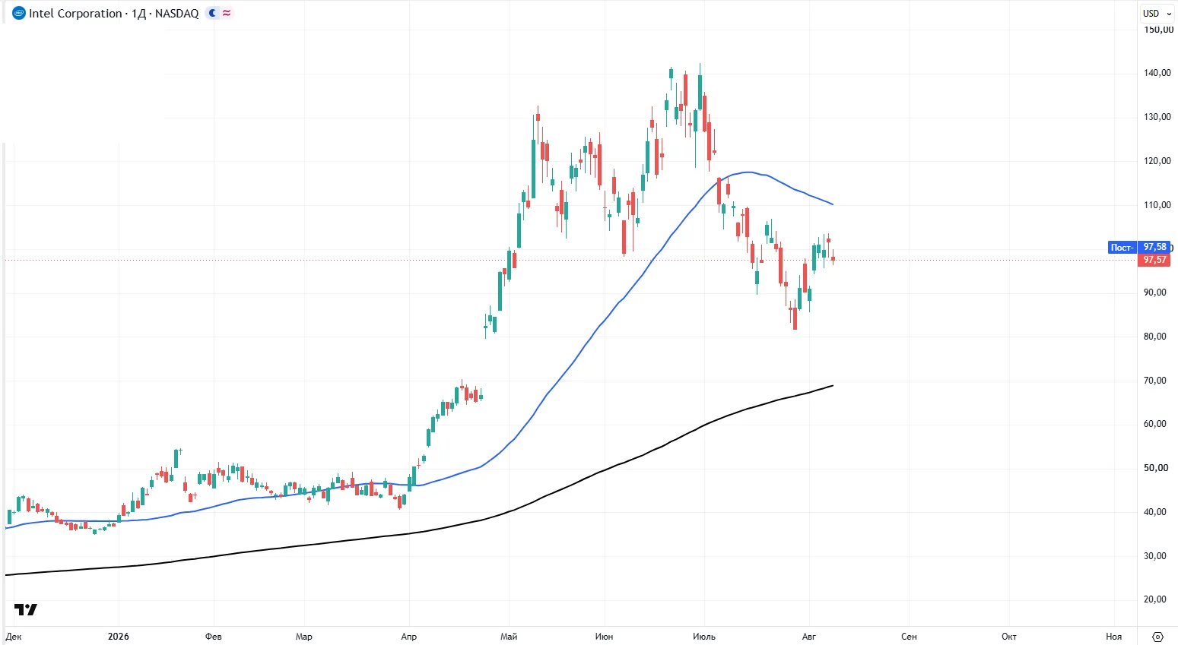Viewport: 1178px width, 645px height.
Task: Click the 140,00 price axis label
Action: (x=1157, y=73)
